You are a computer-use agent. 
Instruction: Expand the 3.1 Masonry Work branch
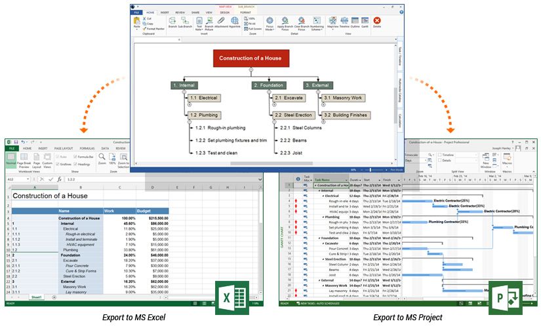pos(323,104)
